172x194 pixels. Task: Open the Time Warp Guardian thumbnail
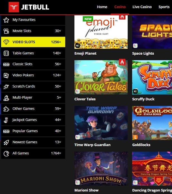(101, 123)
